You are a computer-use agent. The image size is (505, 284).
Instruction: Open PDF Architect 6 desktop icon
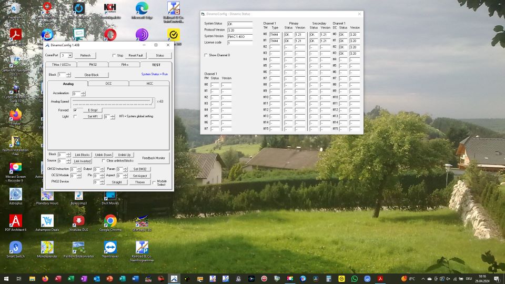15,220
